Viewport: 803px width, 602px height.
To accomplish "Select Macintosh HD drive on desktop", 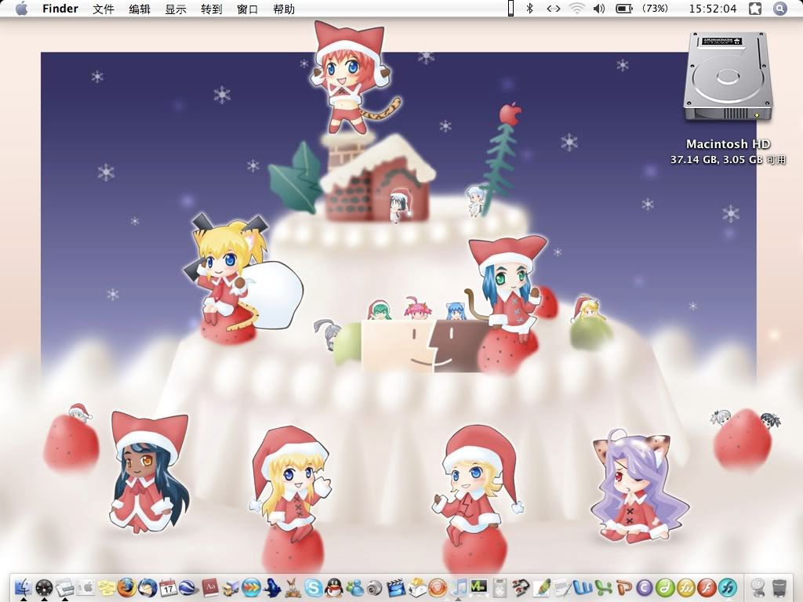I will pos(727,77).
